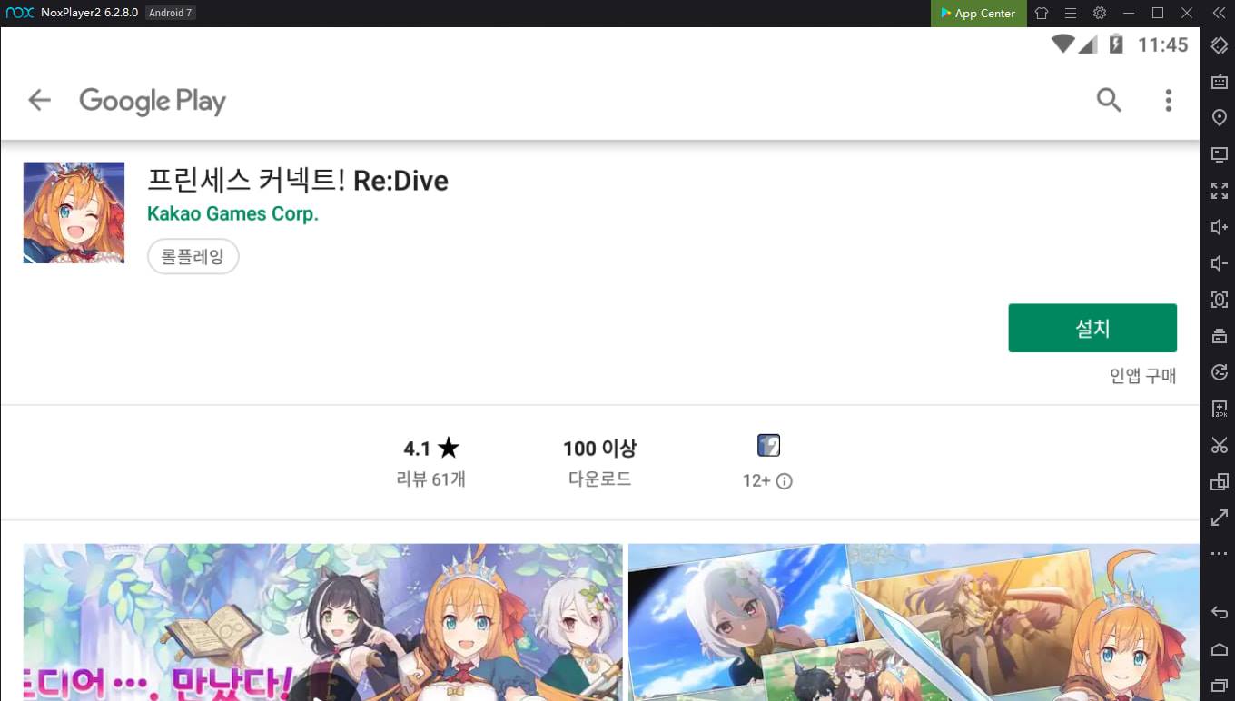Click the diagonal resize arrows icon

tap(1220, 518)
